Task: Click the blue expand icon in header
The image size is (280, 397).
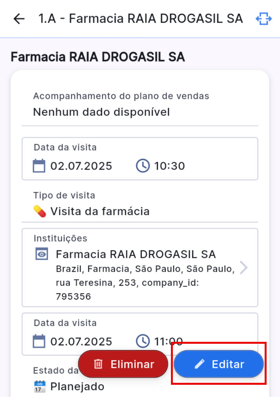Action: (263, 19)
